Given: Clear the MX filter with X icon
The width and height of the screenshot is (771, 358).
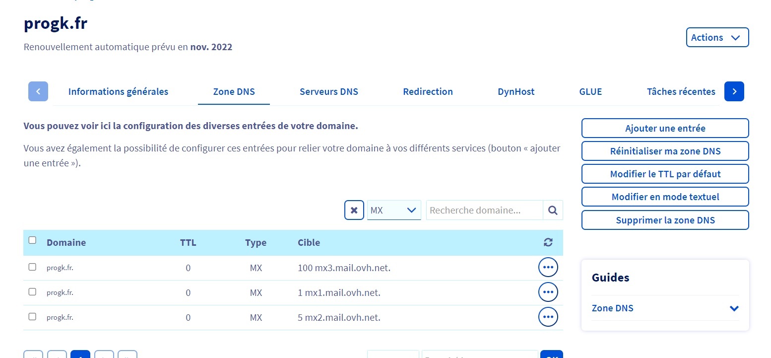Looking at the screenshot, I should pos(354,210).
